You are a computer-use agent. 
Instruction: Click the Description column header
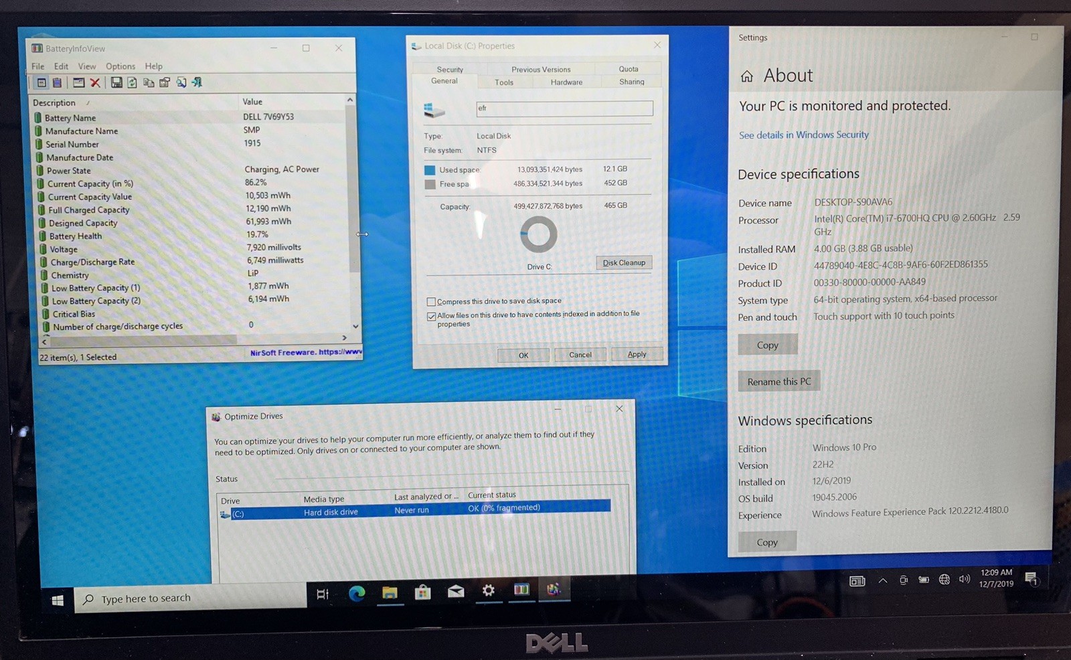click(x=135, y=102)
